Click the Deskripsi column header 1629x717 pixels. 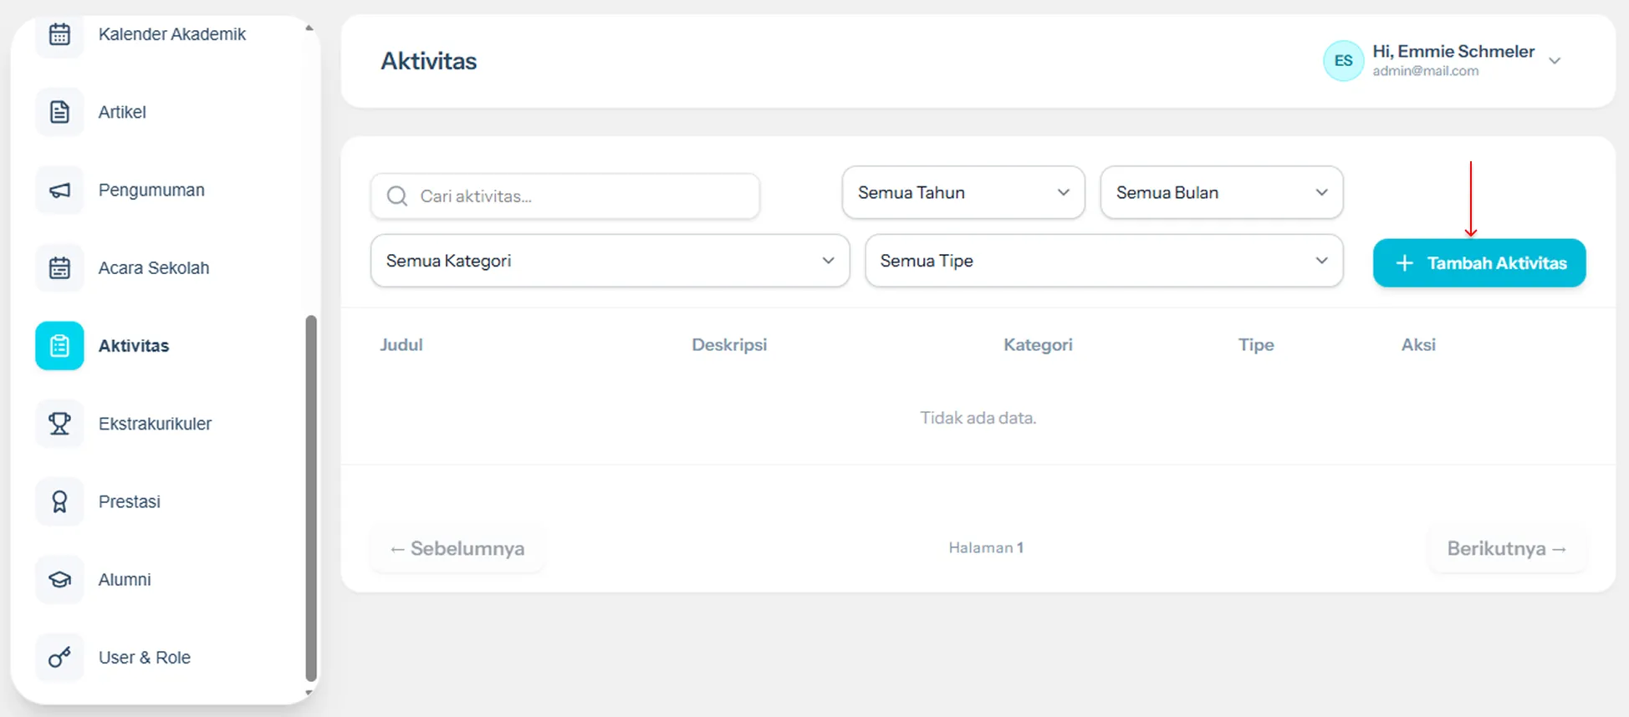(x=729, y=345)
